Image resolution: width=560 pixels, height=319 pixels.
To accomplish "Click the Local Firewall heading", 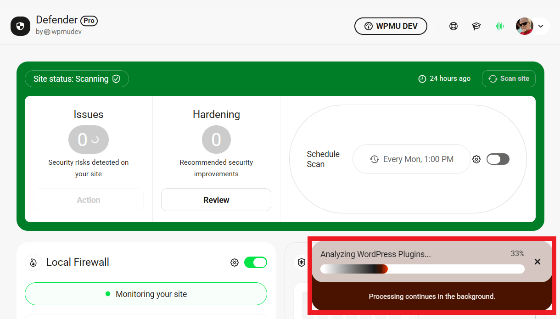I will click(x=78, y=263).
